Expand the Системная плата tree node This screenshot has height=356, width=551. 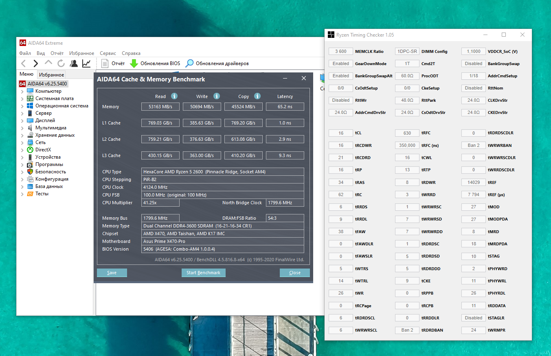(x=22, y=98)
